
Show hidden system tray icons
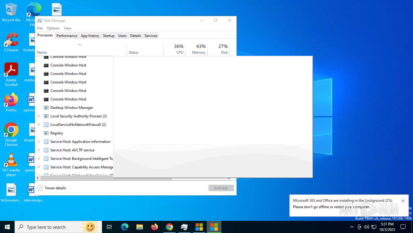pos(352,227)
